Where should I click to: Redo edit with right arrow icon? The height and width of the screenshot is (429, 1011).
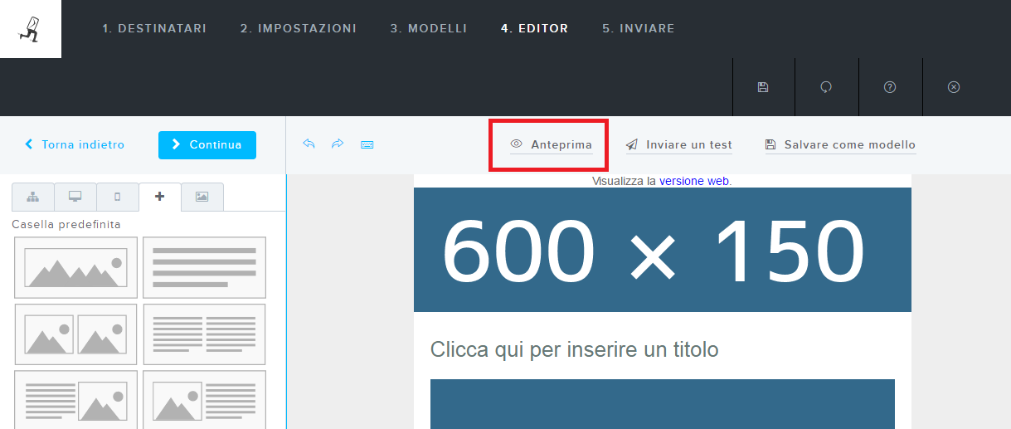click(338, 144)
